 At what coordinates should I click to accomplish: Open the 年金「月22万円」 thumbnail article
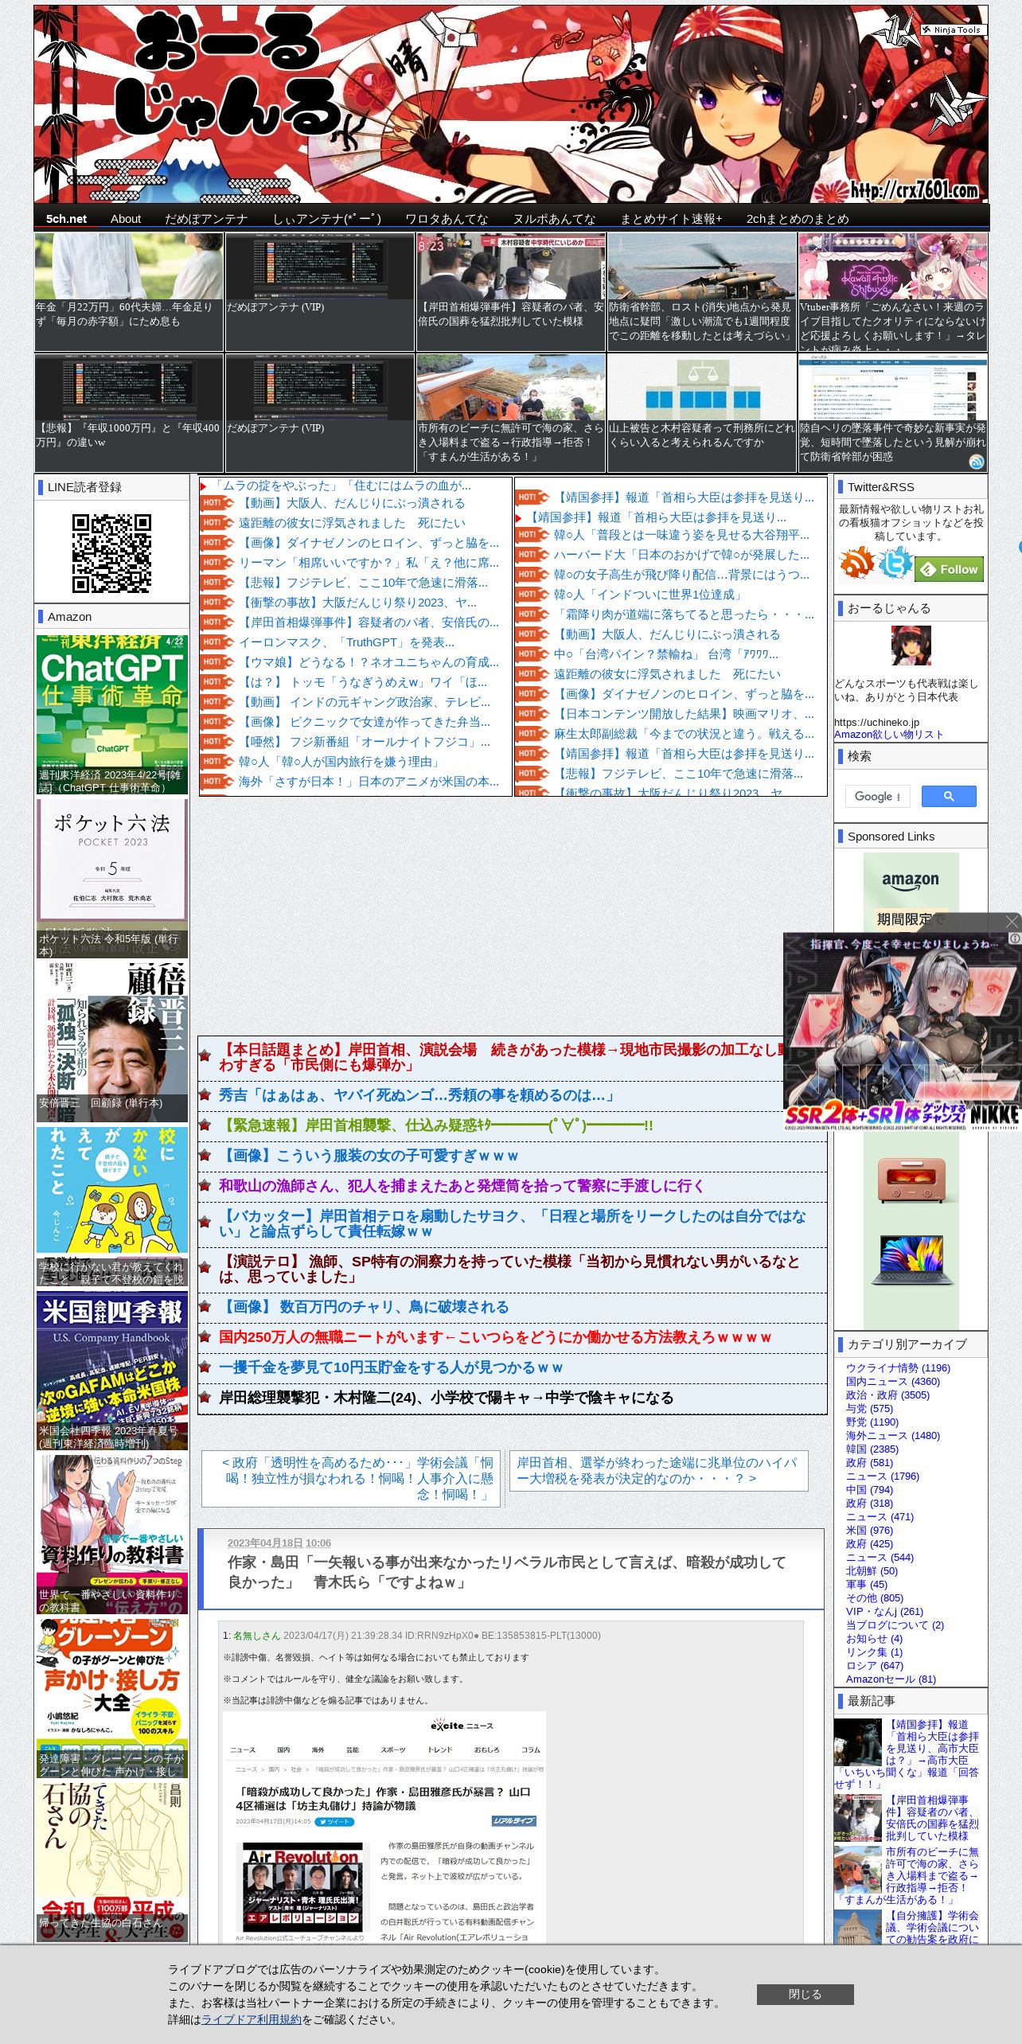[x=129, y=291]
